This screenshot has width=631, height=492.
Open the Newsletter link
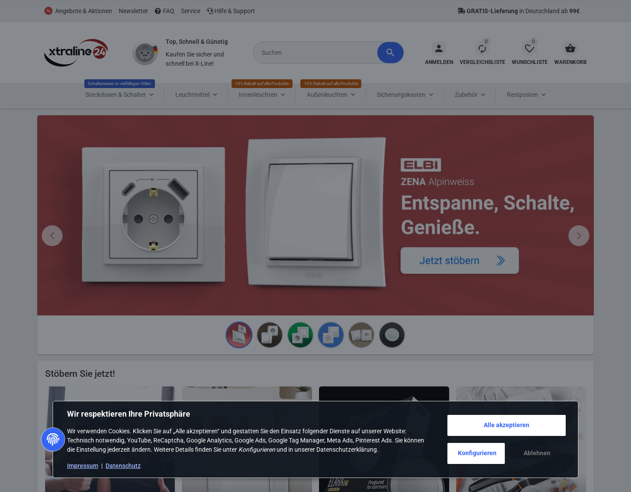[133, 11]
